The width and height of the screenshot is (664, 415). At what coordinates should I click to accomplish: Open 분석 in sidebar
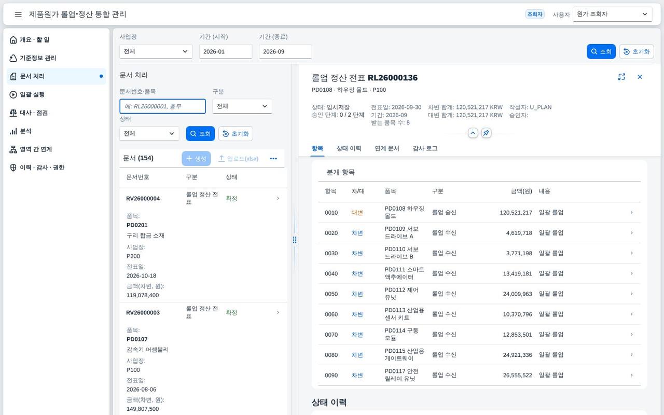tap(57, 131)
